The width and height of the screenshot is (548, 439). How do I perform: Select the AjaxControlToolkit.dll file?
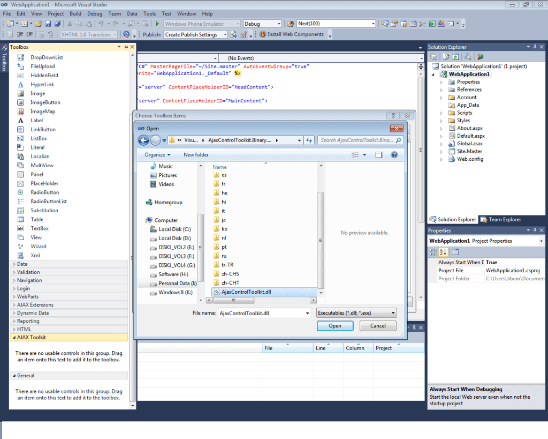264,292
